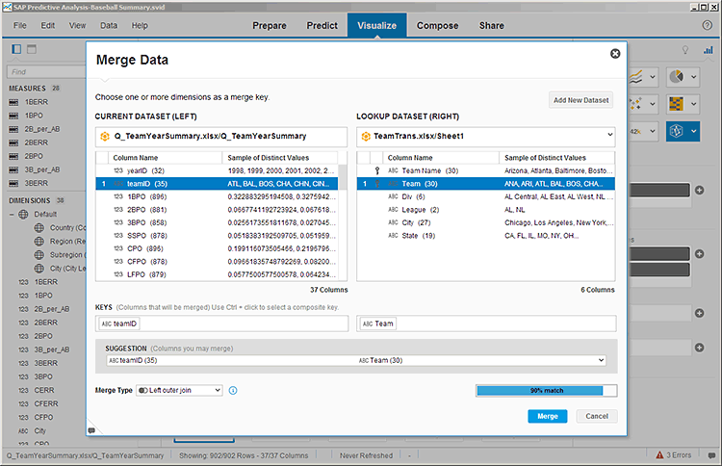The image size is (722, 466).
Task: Click the teamID key field
Action: (221, 324)
